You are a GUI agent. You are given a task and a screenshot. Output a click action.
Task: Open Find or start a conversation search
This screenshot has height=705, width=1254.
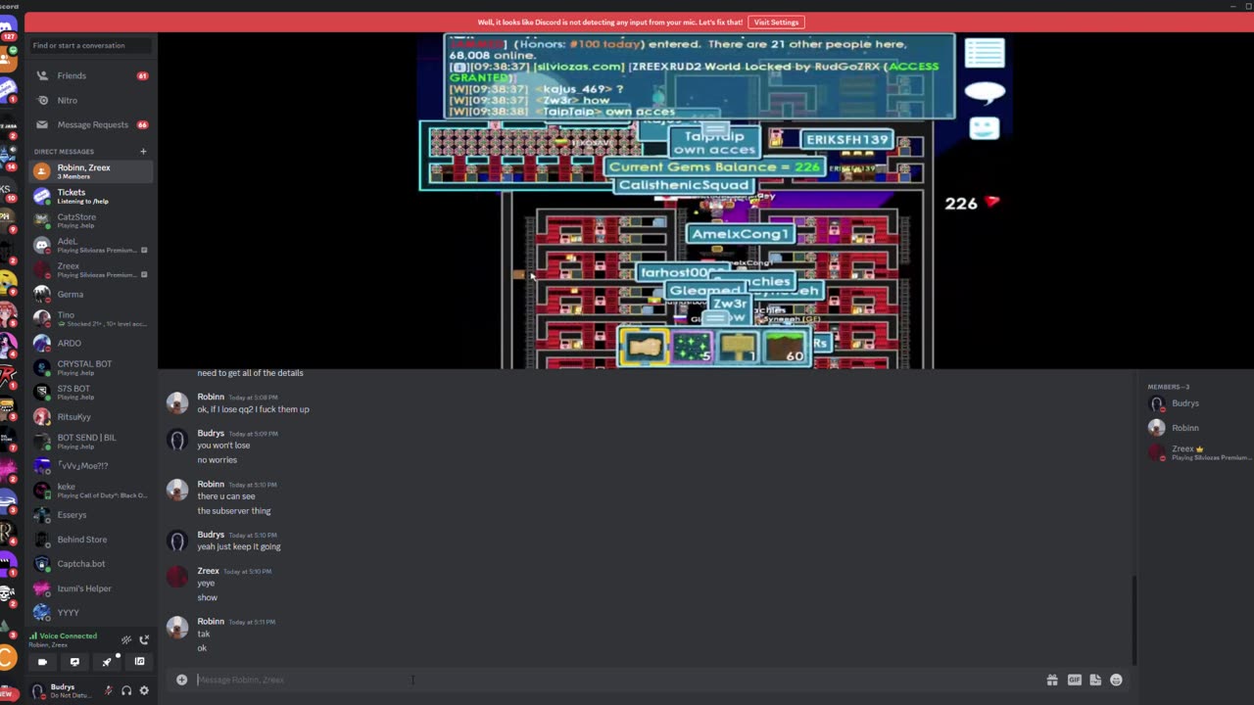pyautogui.click(x=91, y=45)
